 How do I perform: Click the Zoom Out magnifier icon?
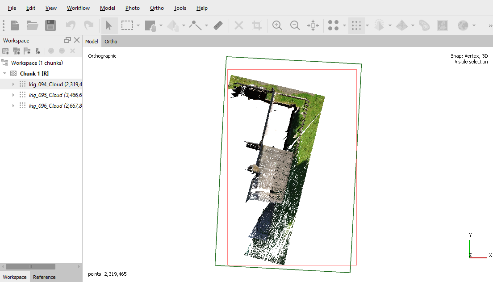point(295,25)
